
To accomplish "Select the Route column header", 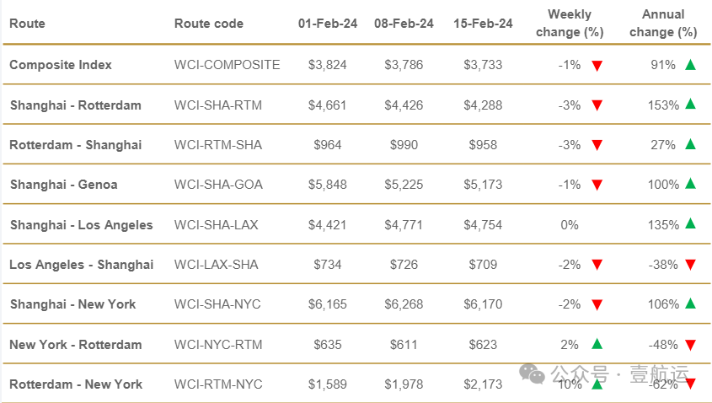I will click(x=27, y=24).
